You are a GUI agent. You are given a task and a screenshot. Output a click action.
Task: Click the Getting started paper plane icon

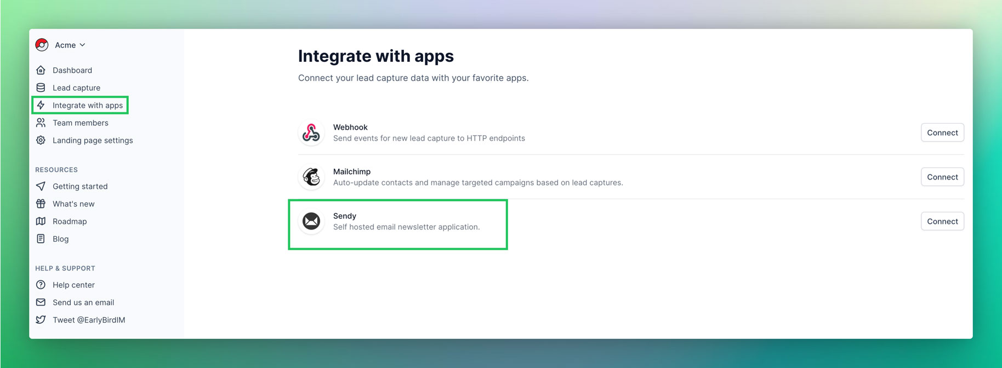(x=41, y=186)
